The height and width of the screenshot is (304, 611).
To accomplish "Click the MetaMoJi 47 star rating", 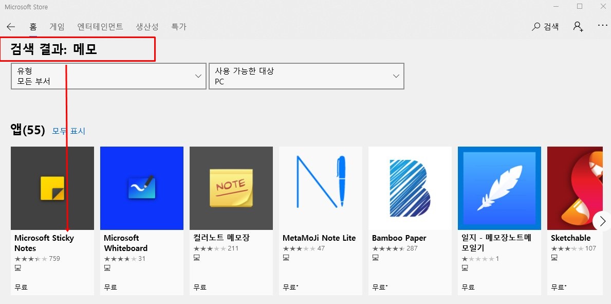I will [304, 248].
